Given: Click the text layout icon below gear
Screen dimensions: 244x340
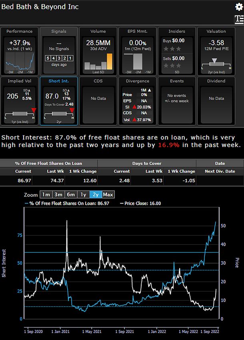Looking at the screenshot, I should point(239,19).
